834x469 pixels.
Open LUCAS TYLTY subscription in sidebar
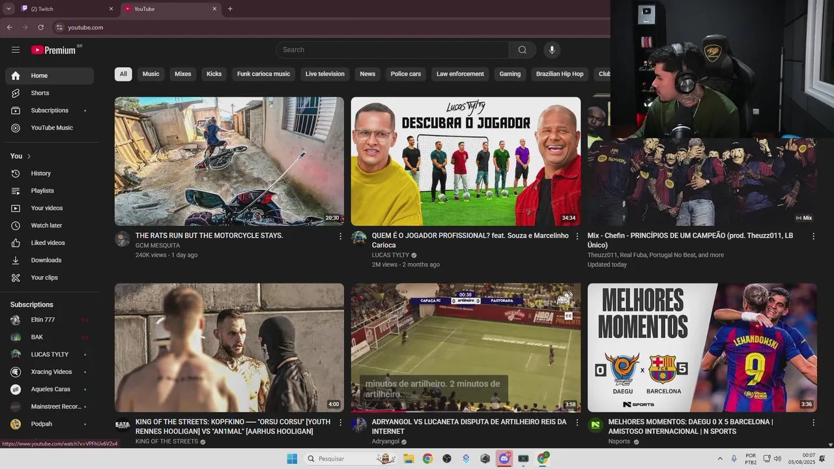pos(50,354)
